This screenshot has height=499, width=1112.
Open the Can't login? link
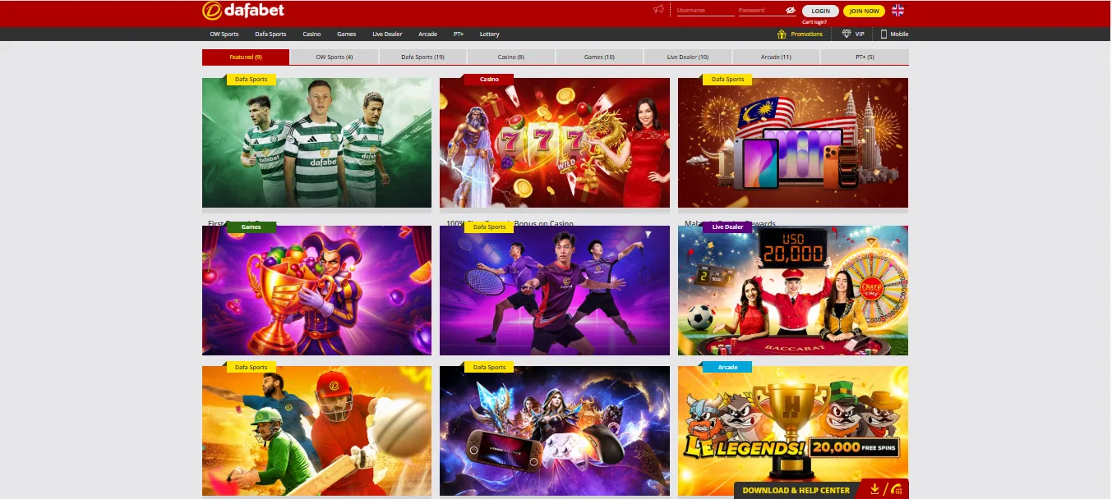click(814, 22)
